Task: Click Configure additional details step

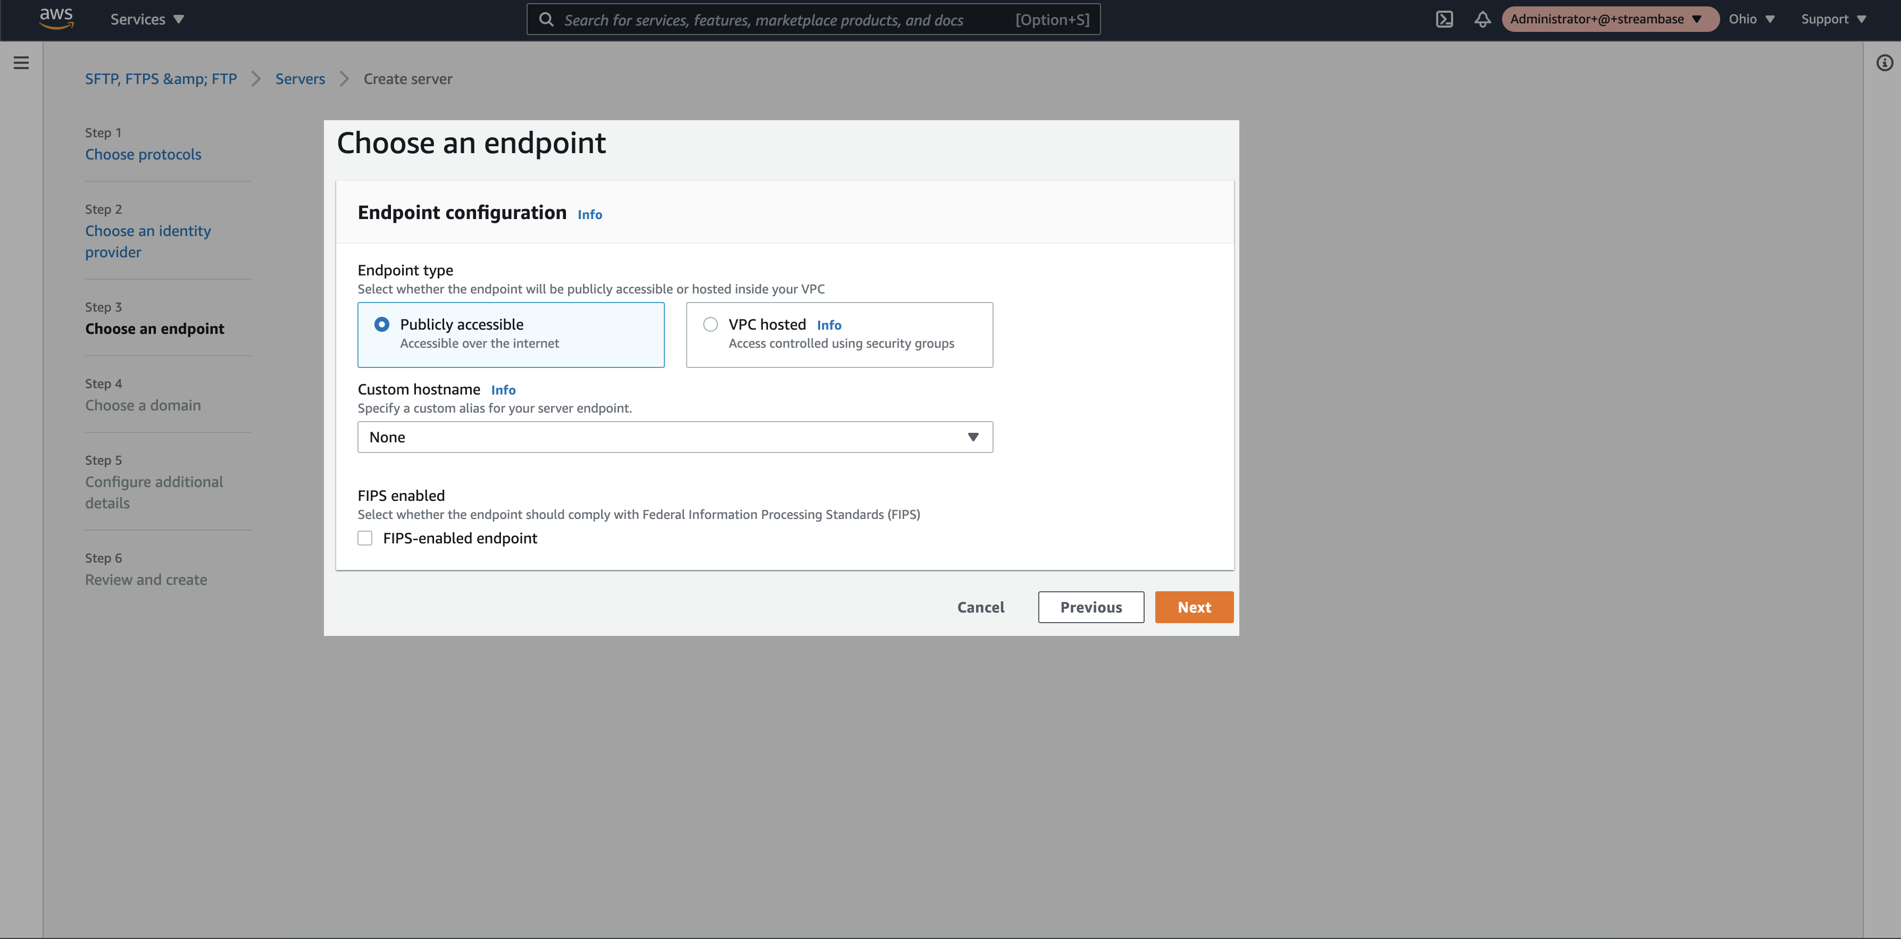Action: (154, 492)
